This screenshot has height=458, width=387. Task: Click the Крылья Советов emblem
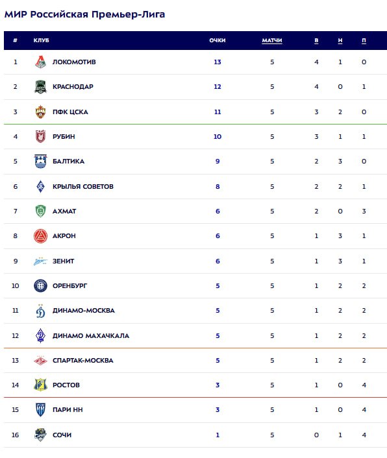click(x=41, y=186)
